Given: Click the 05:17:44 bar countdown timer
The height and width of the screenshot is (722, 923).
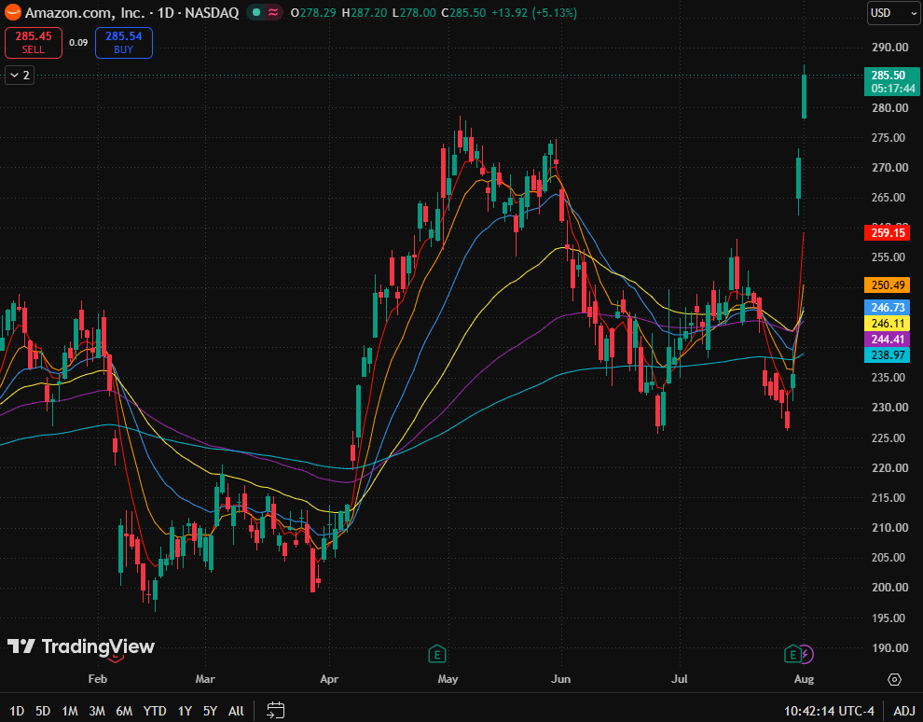Looking at the screenshot, I should [893, 89].
